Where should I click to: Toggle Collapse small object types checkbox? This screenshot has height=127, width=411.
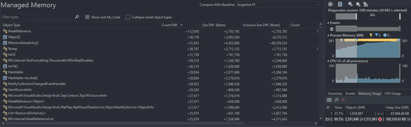[x=128, y=17]
